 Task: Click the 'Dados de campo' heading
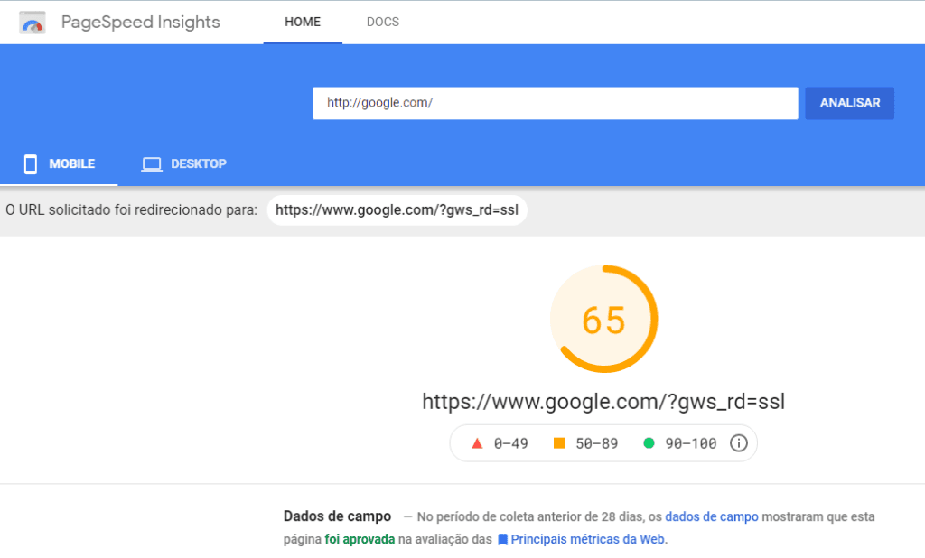(337, 516)
